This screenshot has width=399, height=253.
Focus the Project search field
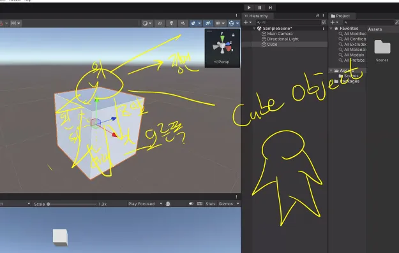click(x=369, y=22)
